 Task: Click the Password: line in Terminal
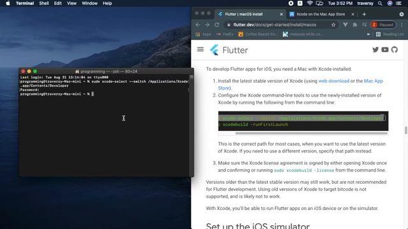tap(30, 90)
